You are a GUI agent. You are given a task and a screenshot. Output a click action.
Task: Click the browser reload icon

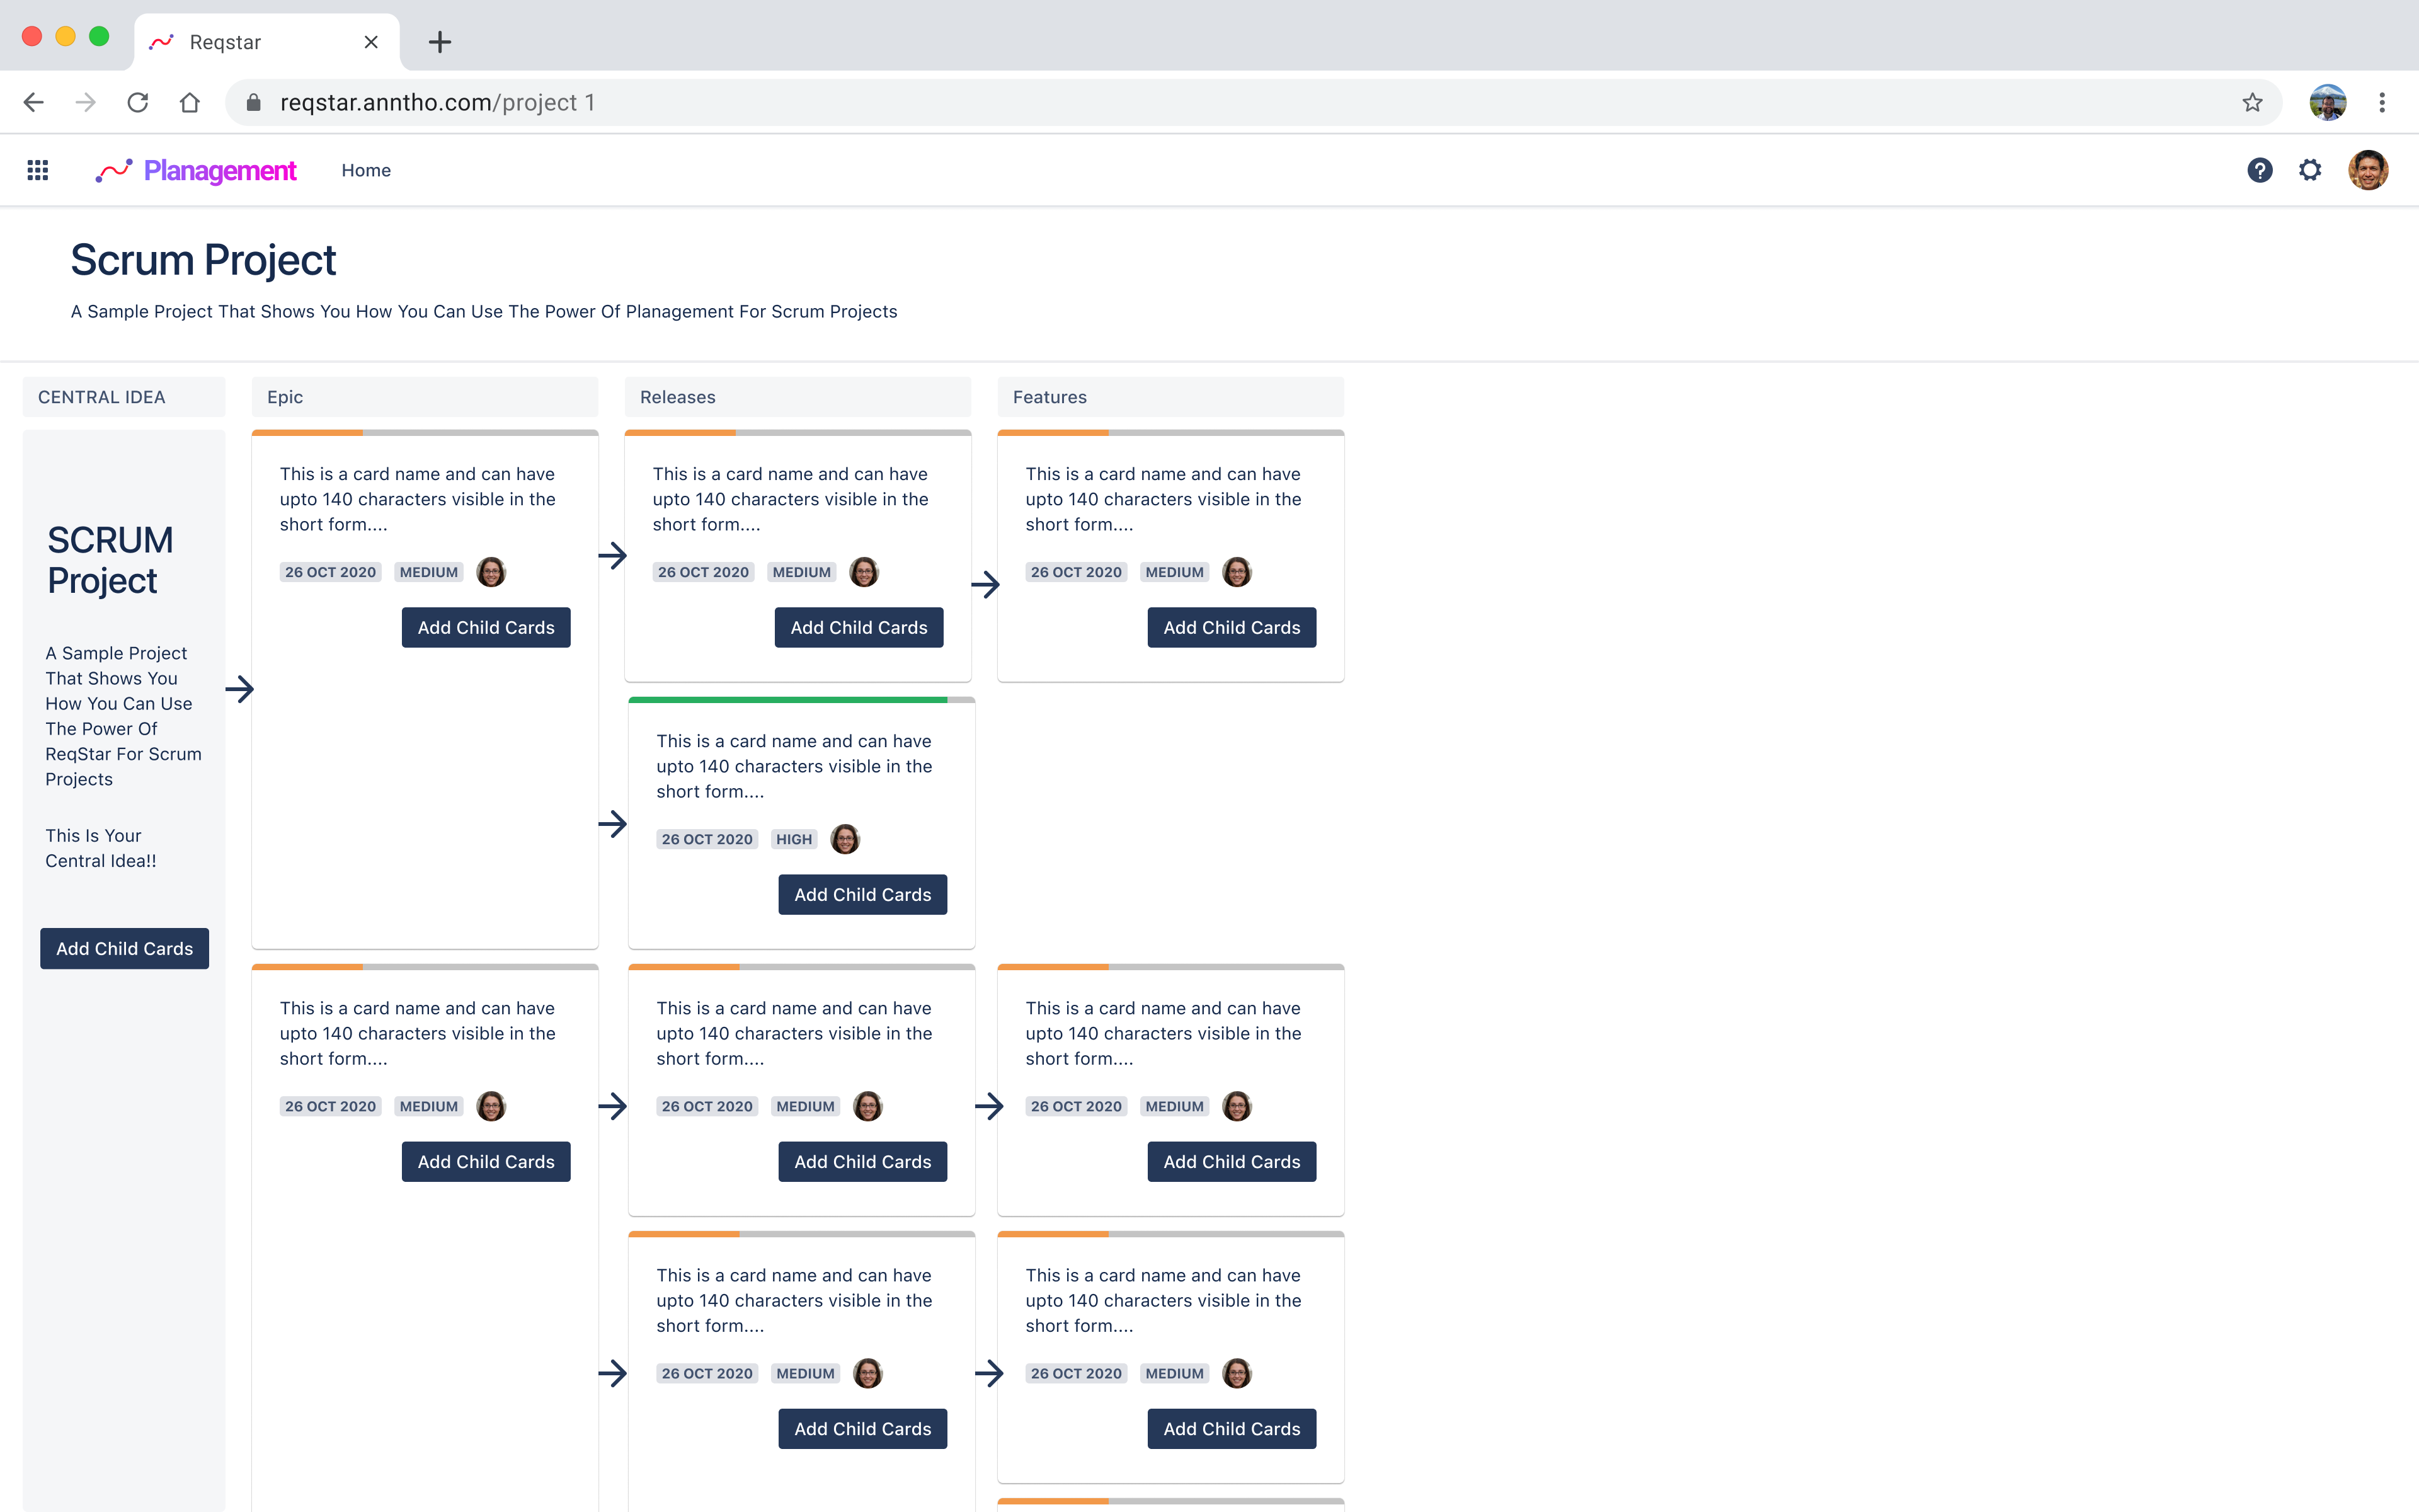pos(138,103)
